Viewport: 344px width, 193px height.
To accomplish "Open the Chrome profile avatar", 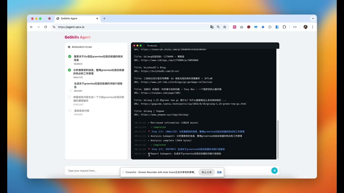I will point(305,27).
